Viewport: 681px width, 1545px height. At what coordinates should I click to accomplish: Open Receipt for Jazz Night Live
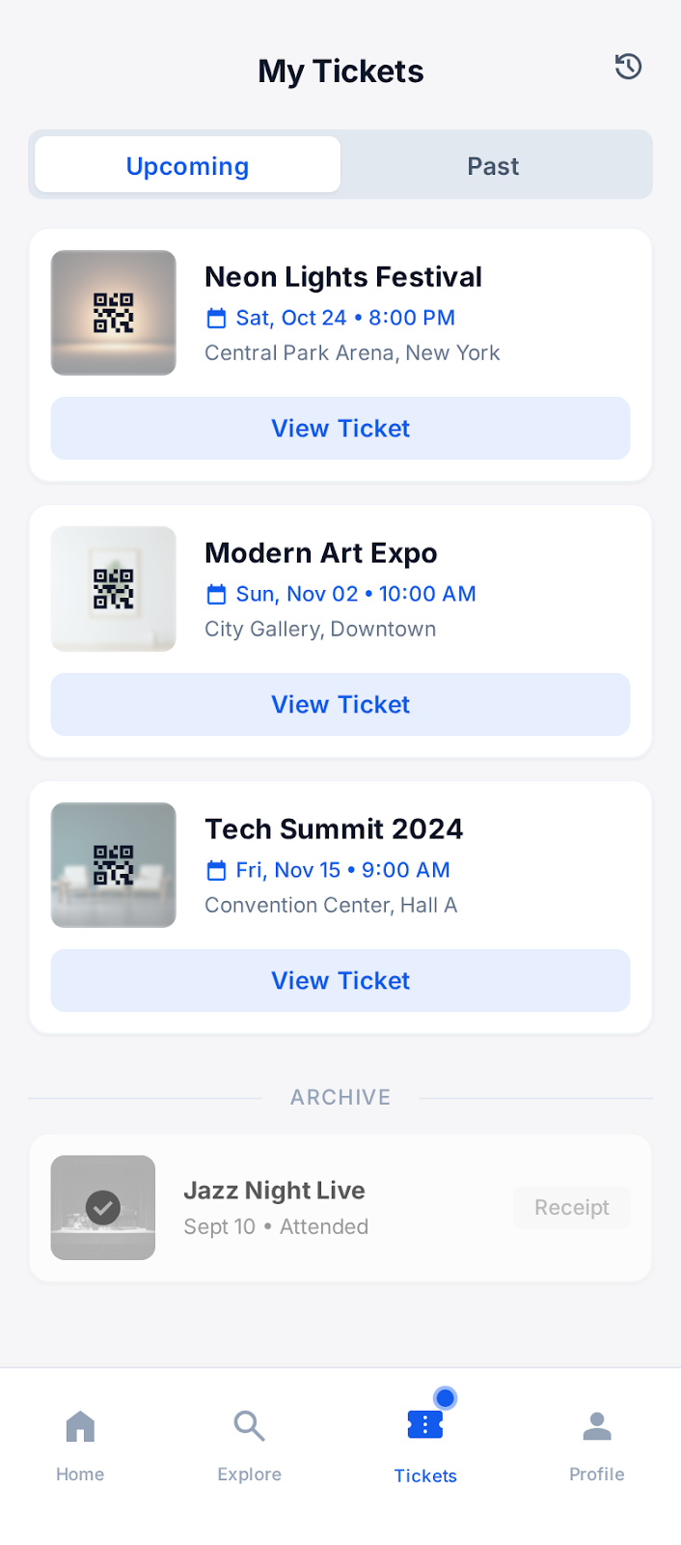point(571,1207)
